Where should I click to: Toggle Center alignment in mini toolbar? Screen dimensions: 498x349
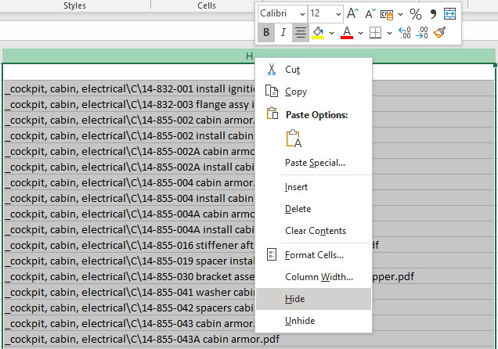300,33
